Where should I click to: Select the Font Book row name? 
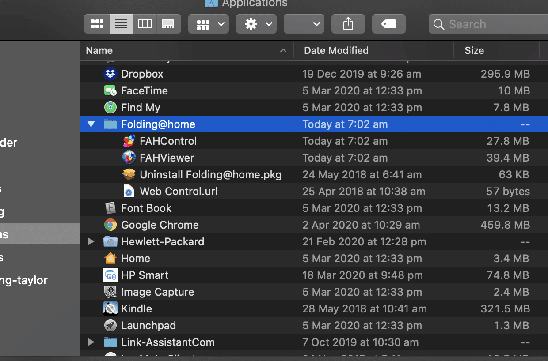pos(146,208)
